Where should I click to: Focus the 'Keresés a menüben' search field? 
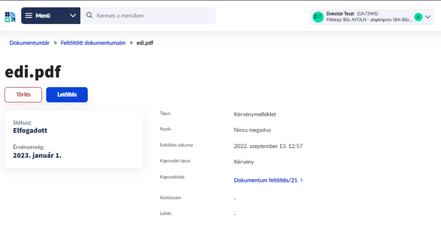tap(149, 16)
